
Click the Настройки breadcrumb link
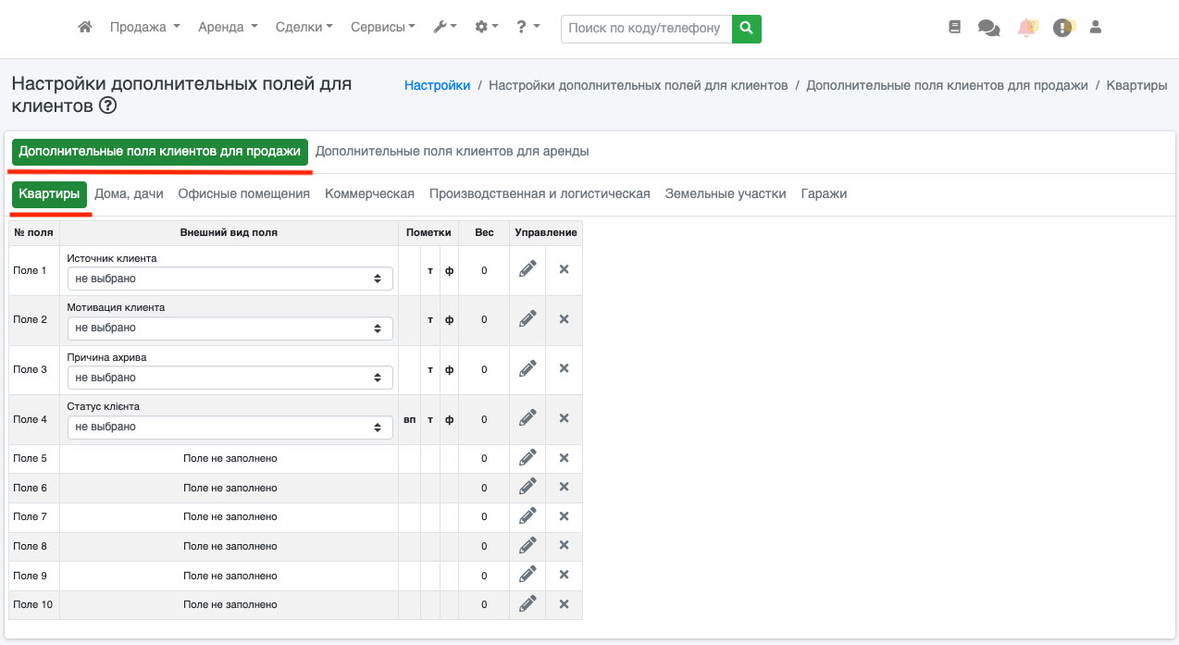(437, 85)
